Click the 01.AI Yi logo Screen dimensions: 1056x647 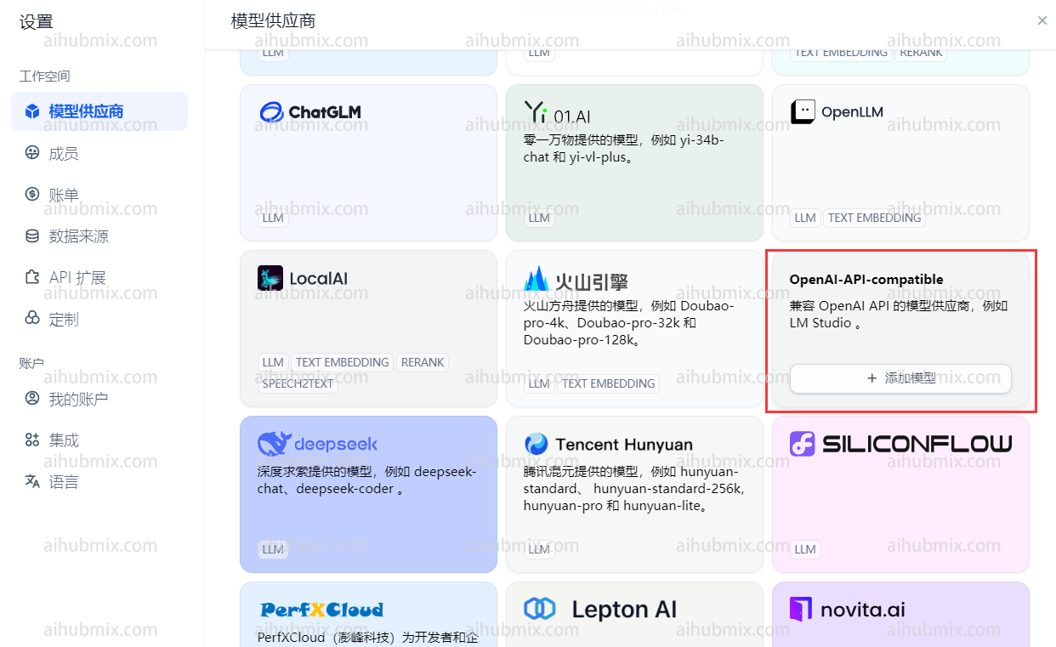(x=557, y=113)
